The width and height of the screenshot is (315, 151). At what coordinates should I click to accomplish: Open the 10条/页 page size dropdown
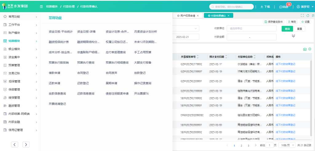pos(287,145)
